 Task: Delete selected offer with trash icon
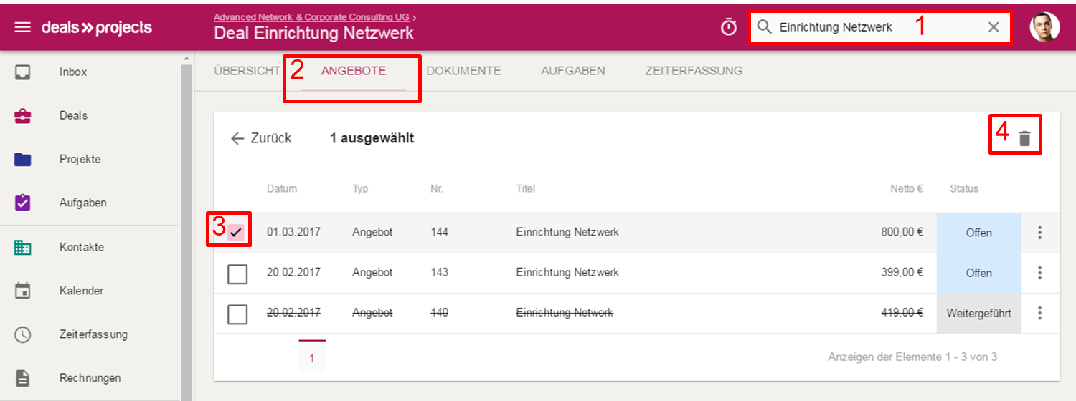pyautogui.click(x=1024, y=138)
